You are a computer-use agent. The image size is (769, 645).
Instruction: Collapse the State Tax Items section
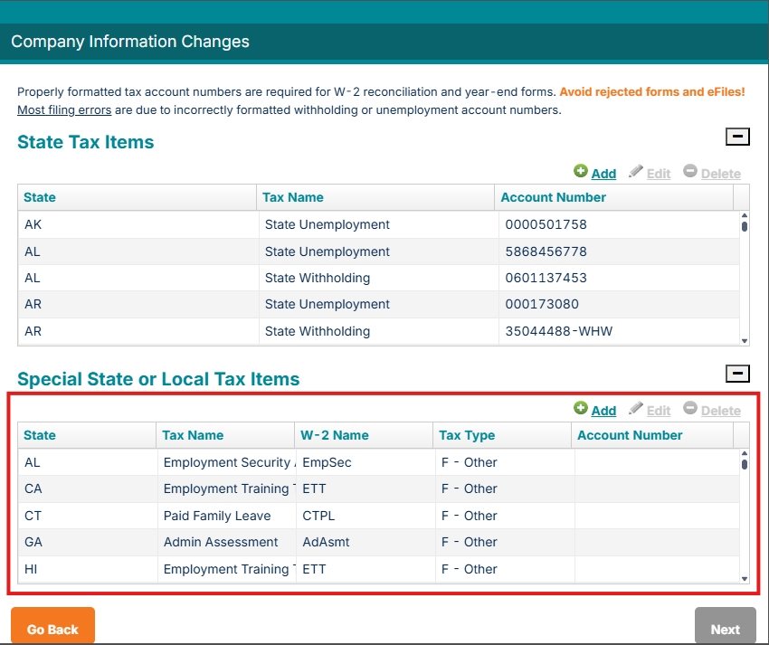pyautogui.click(x=737, y=137)
